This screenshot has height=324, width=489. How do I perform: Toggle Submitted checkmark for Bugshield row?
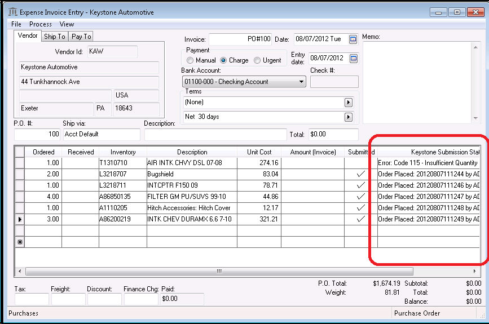(x=361, y=174)
